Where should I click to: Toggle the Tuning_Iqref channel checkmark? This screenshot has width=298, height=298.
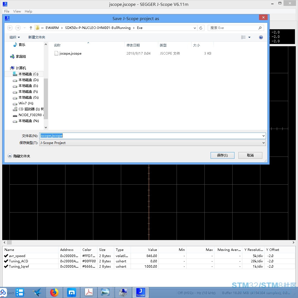click(6, 267)
